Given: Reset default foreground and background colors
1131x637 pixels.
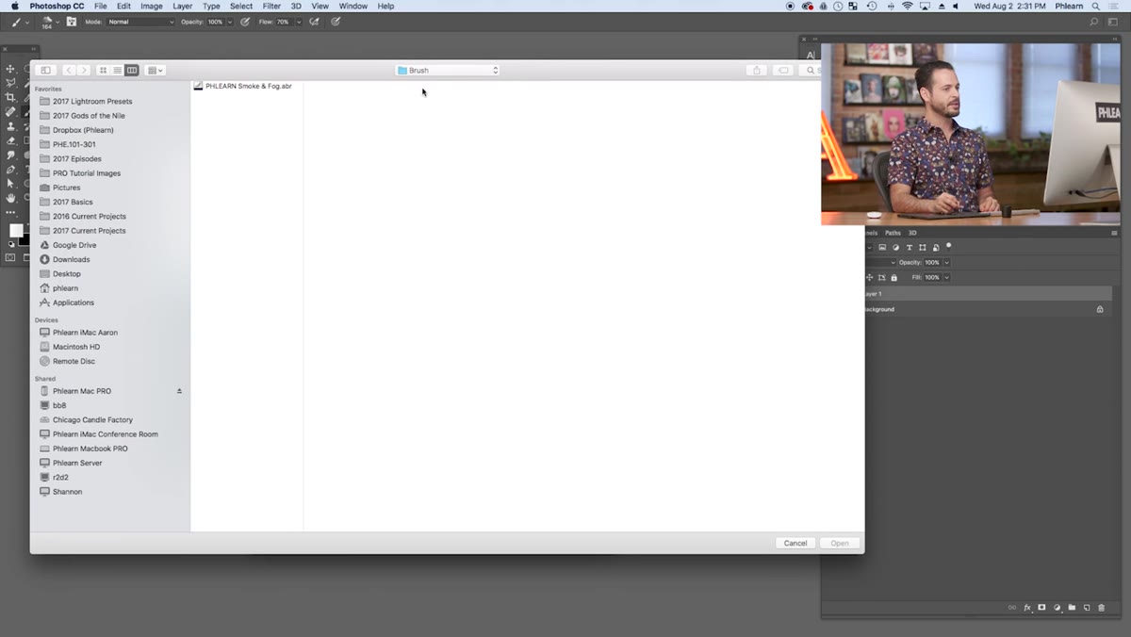Looking at the screenshot, I should tap(12, 244).
